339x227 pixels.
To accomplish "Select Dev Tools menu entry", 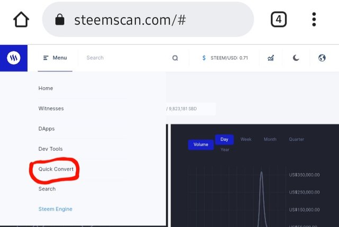I will (50, 149).
